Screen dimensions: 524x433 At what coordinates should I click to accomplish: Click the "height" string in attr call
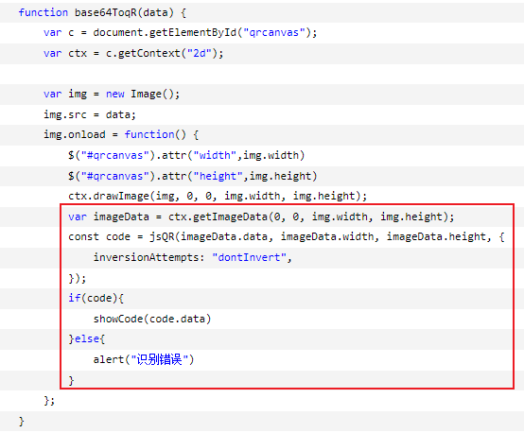(x=218, y=176)
